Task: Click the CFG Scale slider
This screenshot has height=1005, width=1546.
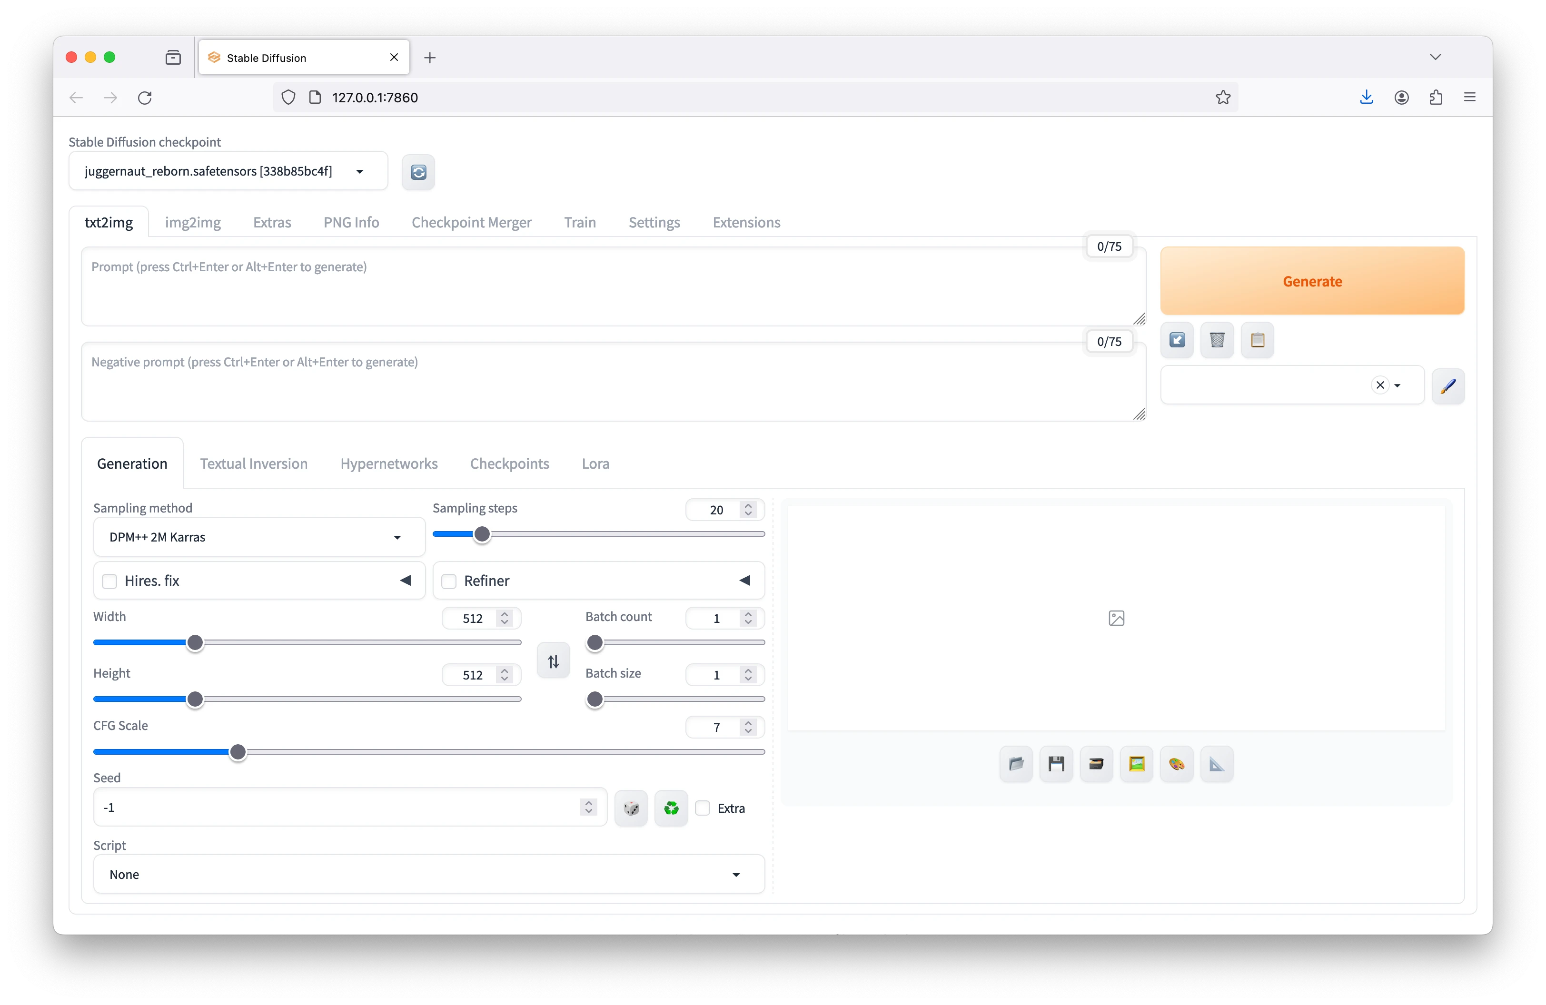Action: tap(429, 752)
